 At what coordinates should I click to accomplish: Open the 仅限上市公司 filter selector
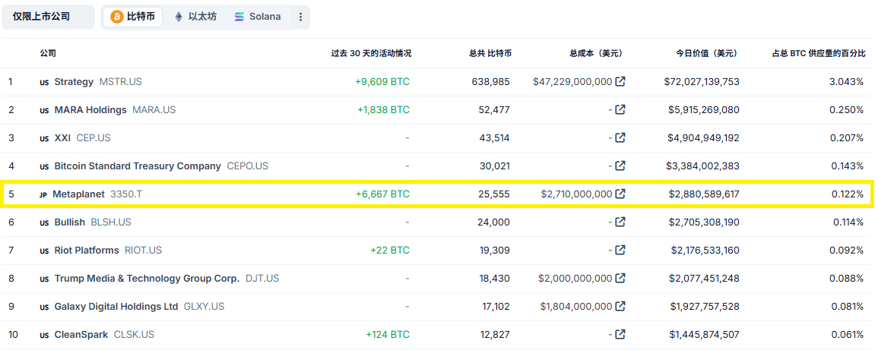[x=48, y=17]
